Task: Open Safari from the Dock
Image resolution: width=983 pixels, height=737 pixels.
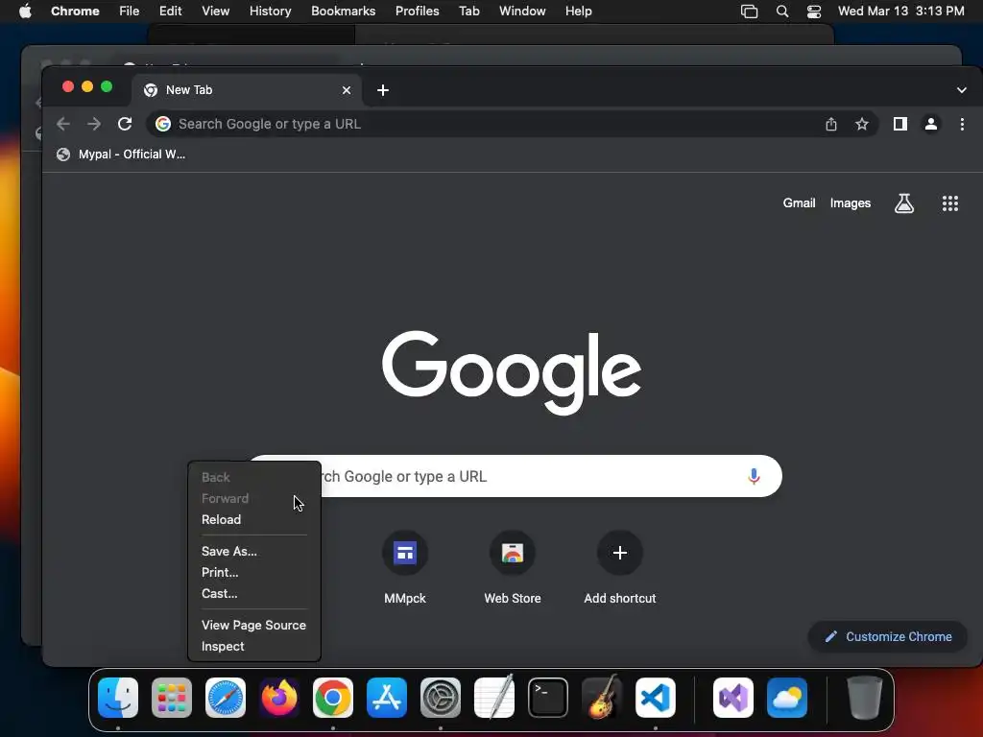Action: point(226,698)
